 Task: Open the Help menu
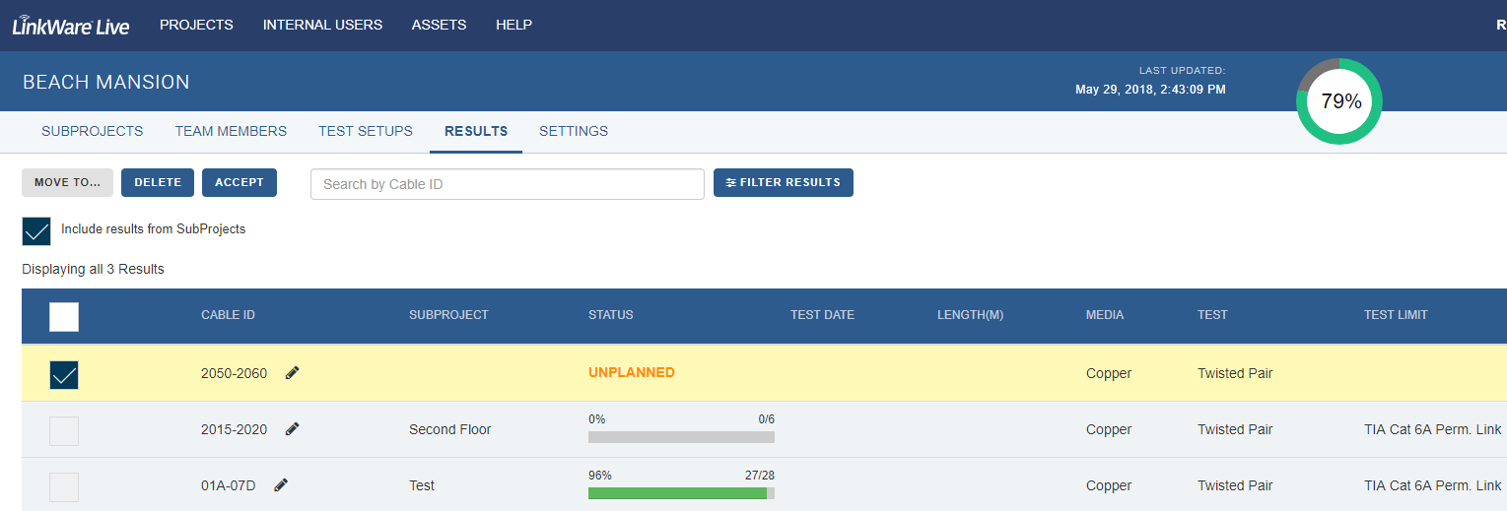coord(514,25)
